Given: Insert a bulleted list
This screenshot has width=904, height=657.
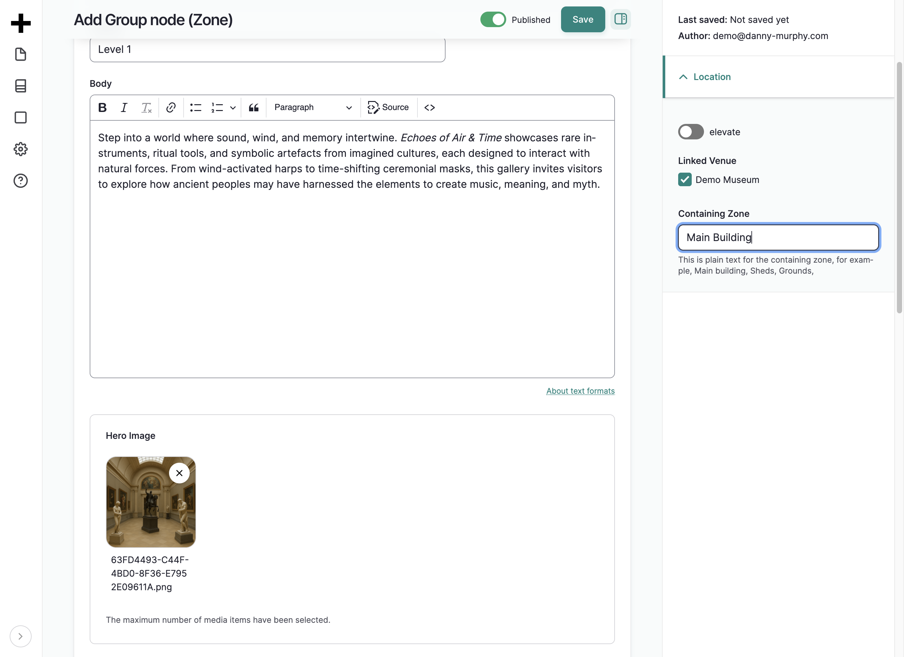Looking at the screenshot, I should click(x=196, y=108).
